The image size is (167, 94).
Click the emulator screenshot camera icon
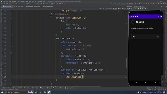coord(145,9)
